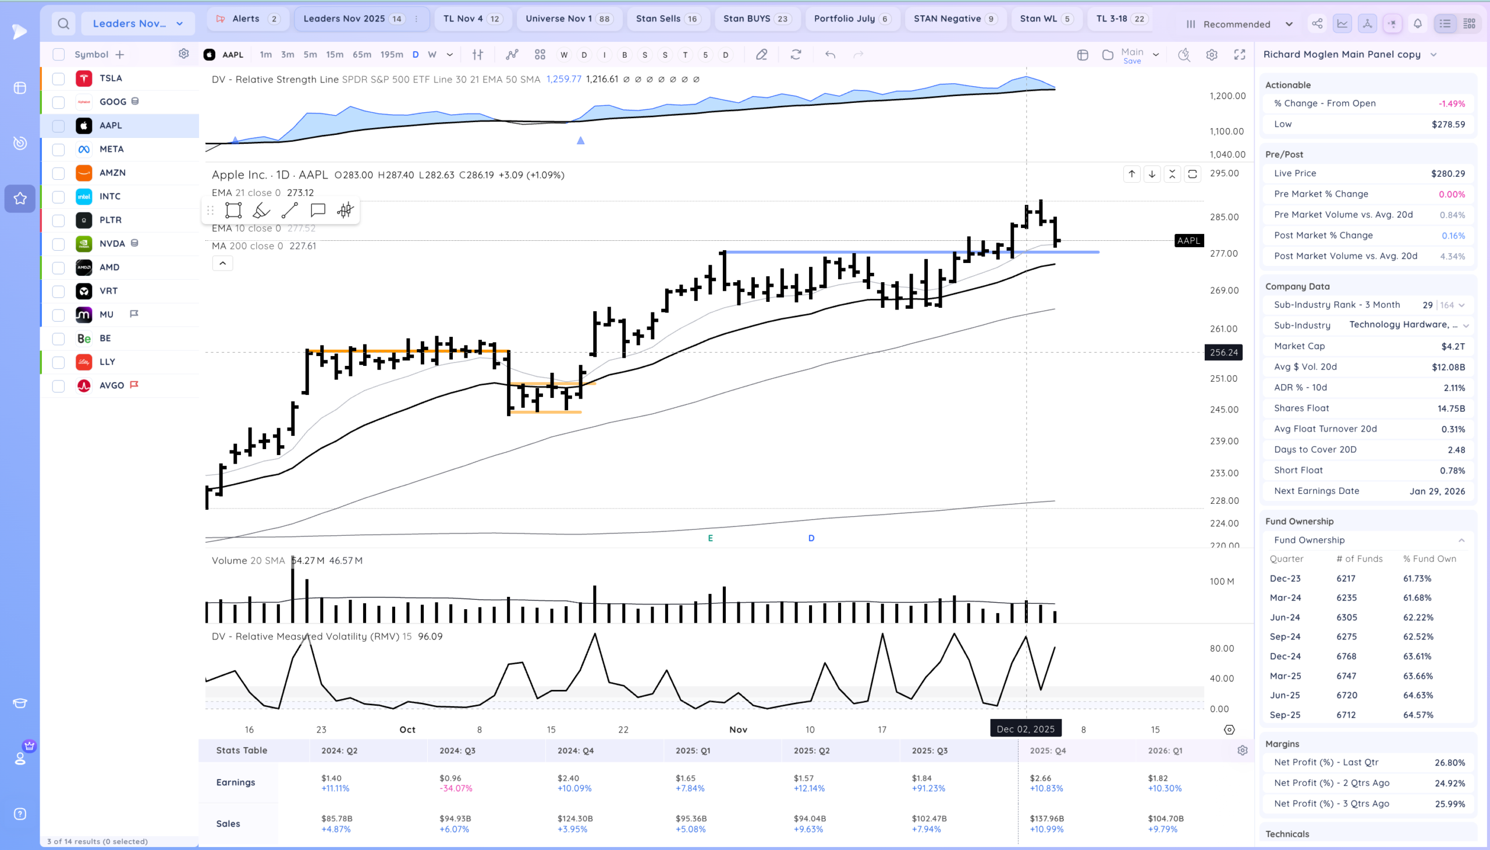Check the TSLA row checkbox

58,78
